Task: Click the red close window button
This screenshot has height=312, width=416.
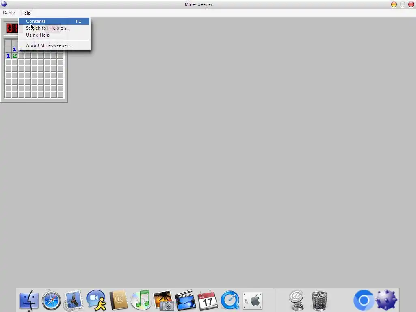Action: tap(411, 4)
